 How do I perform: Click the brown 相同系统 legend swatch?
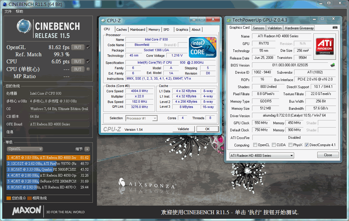click(x=29, y=198)
